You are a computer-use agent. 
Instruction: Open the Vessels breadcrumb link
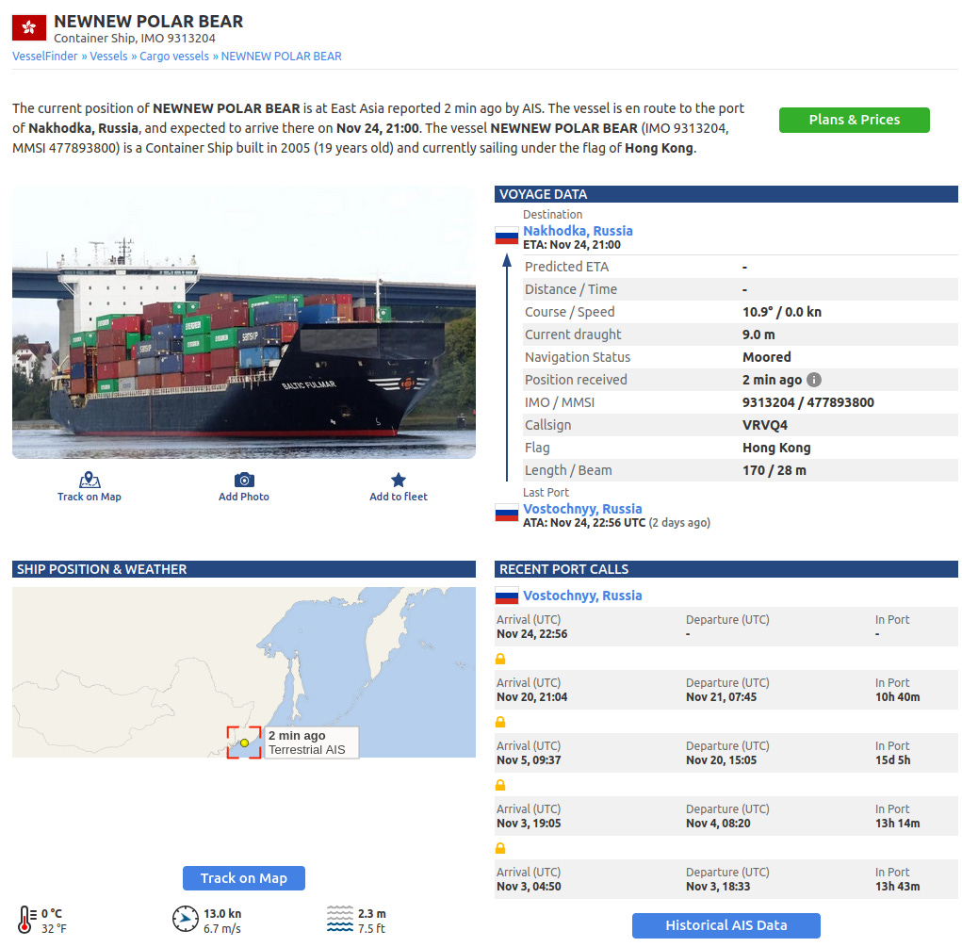[x=108, y=56]
